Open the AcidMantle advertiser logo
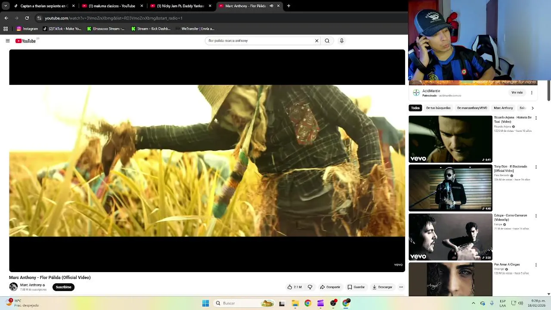The height and width of the screenshot is (310, 551). (x=416, y=93)
